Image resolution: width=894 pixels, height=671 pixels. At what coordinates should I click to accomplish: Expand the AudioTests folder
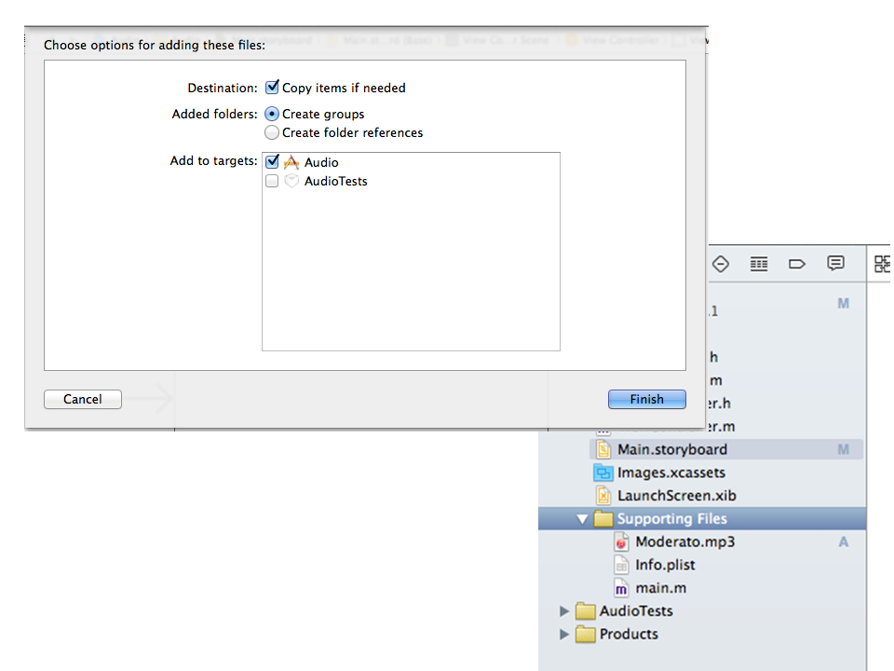point(563,611)
